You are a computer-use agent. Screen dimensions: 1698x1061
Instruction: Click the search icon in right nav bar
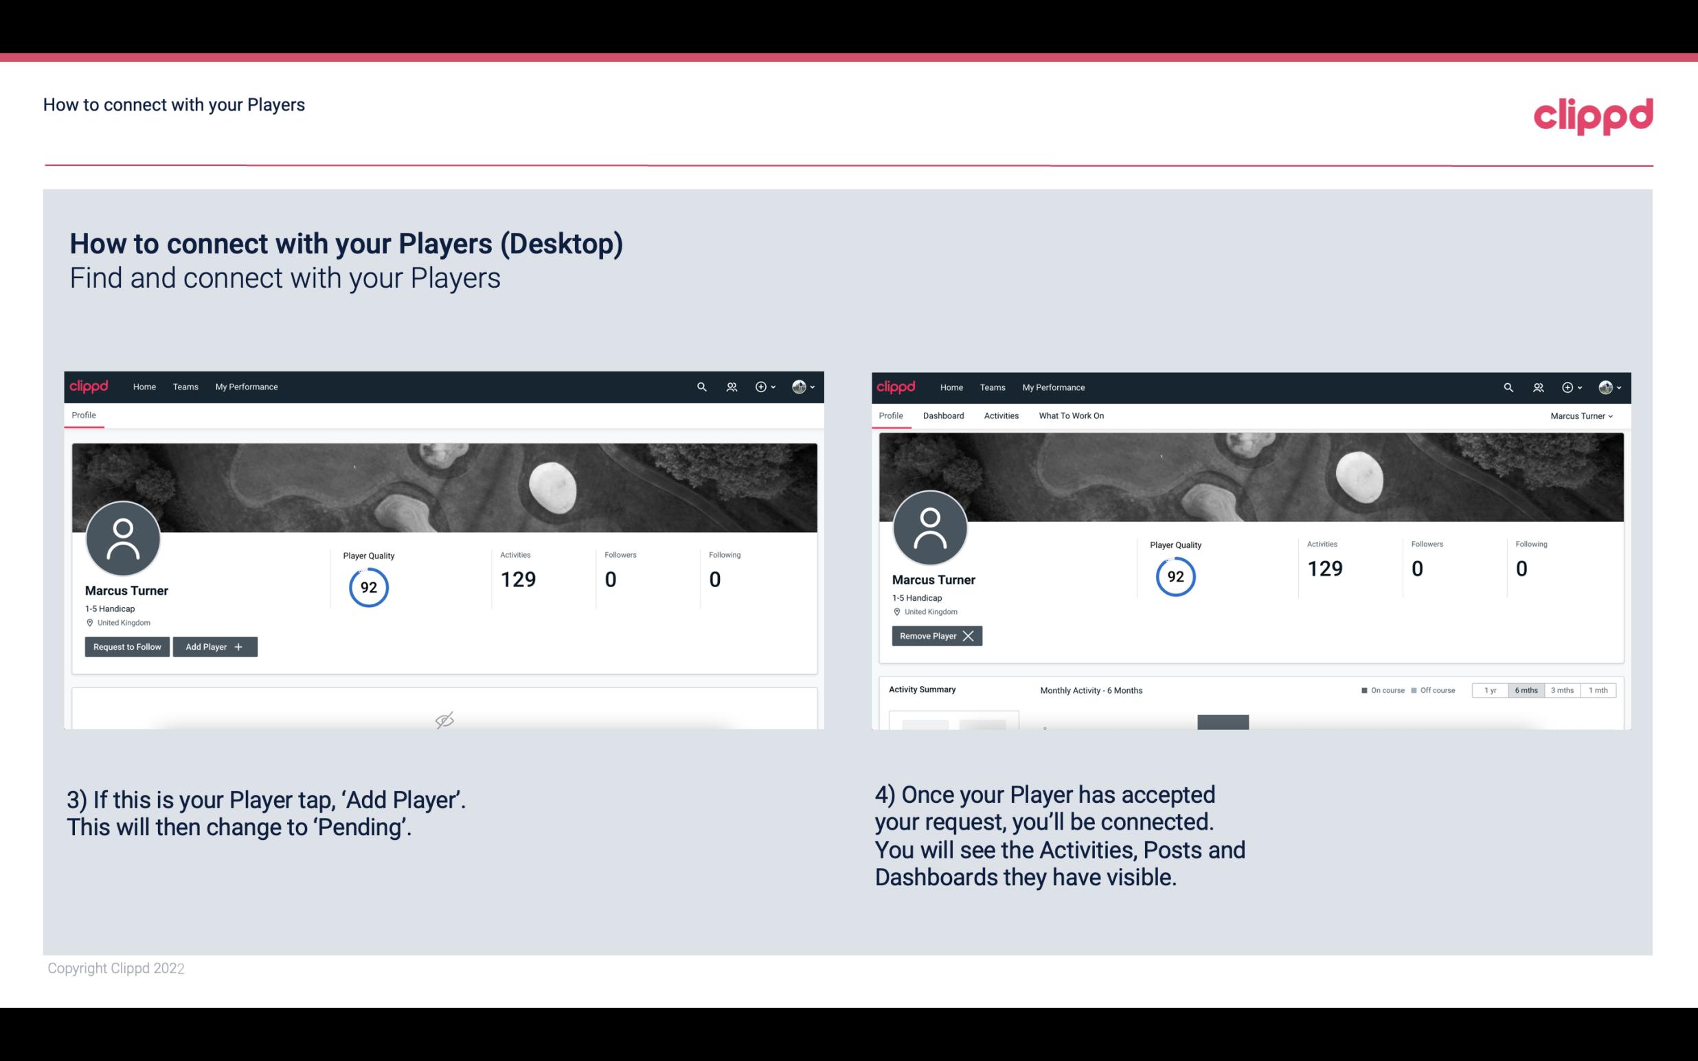1507,386
